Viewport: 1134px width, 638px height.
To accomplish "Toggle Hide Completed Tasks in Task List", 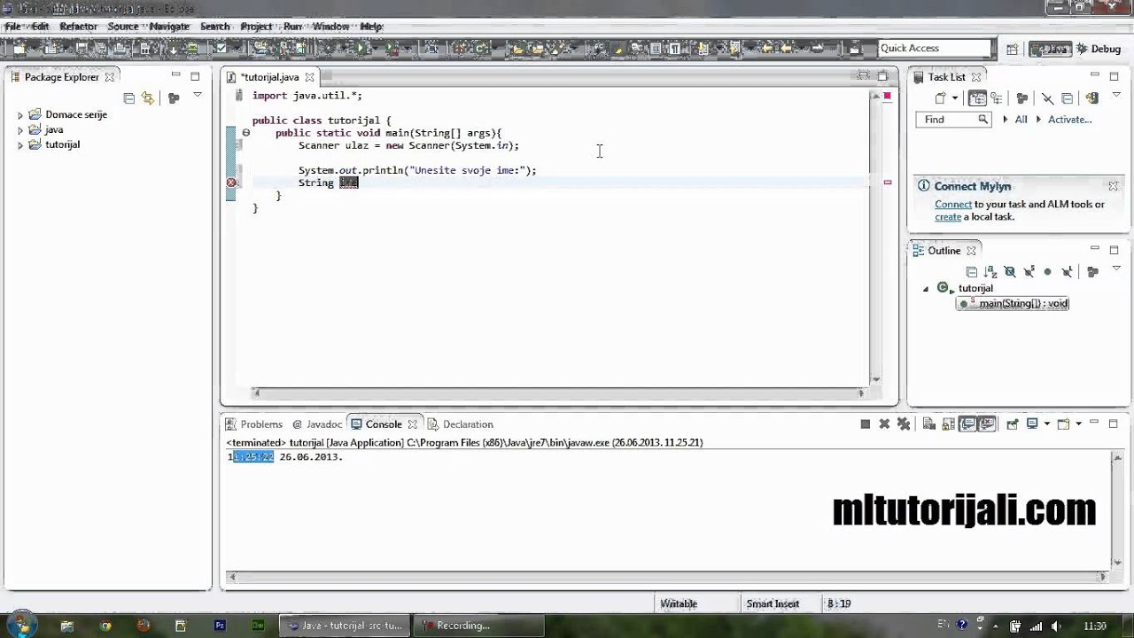I will [1048, 98].
